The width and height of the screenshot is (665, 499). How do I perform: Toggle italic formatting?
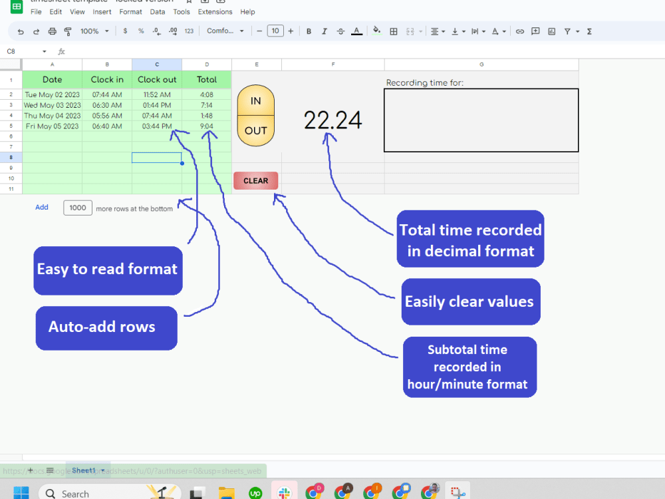pos(325,31)
